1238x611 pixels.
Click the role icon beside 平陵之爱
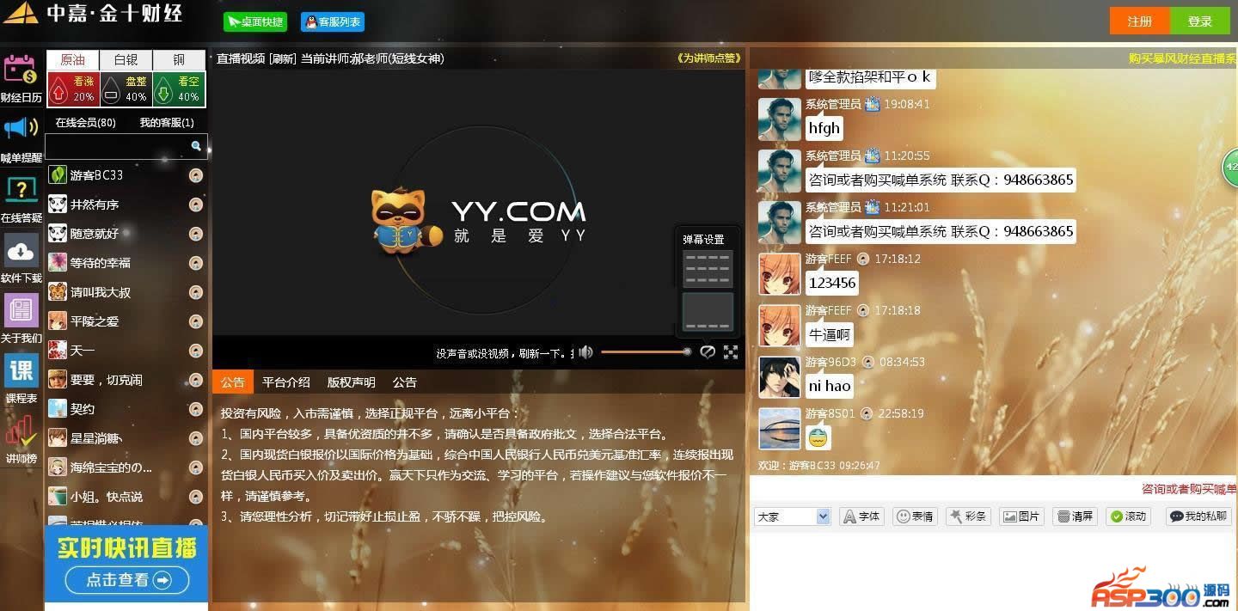coord(196,321)
